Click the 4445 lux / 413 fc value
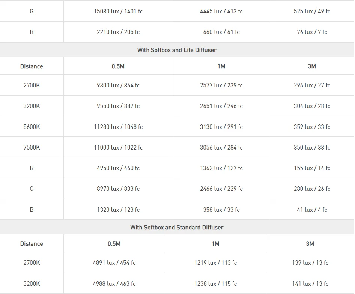Image resolution: width=355 pixels, height=294 pixels. (221, 11)
